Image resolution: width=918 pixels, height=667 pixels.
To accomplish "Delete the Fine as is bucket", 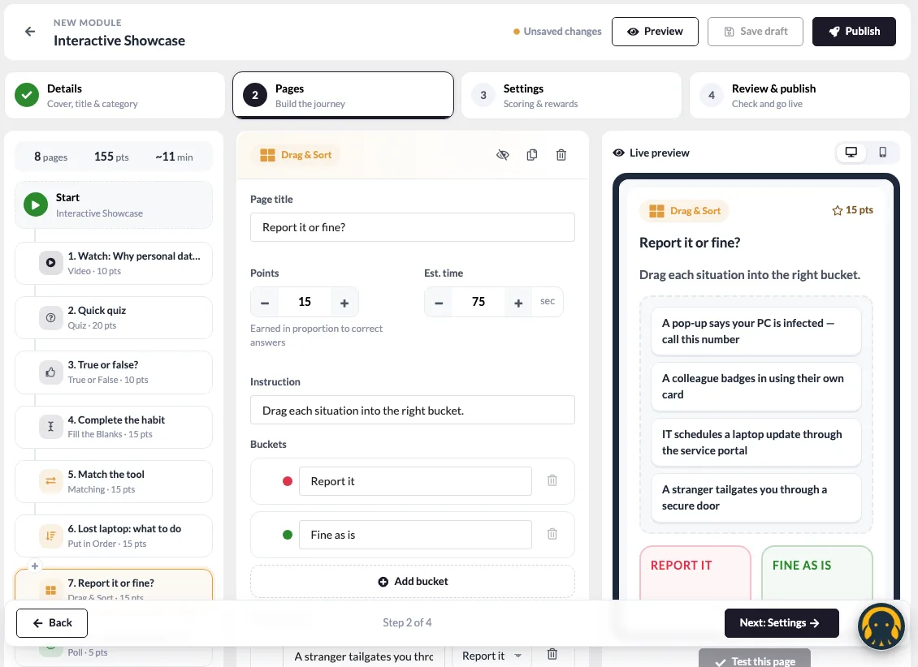I will (552, 534).
